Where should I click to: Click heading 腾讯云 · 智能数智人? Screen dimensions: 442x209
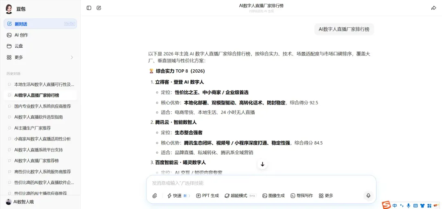point(176,122)
